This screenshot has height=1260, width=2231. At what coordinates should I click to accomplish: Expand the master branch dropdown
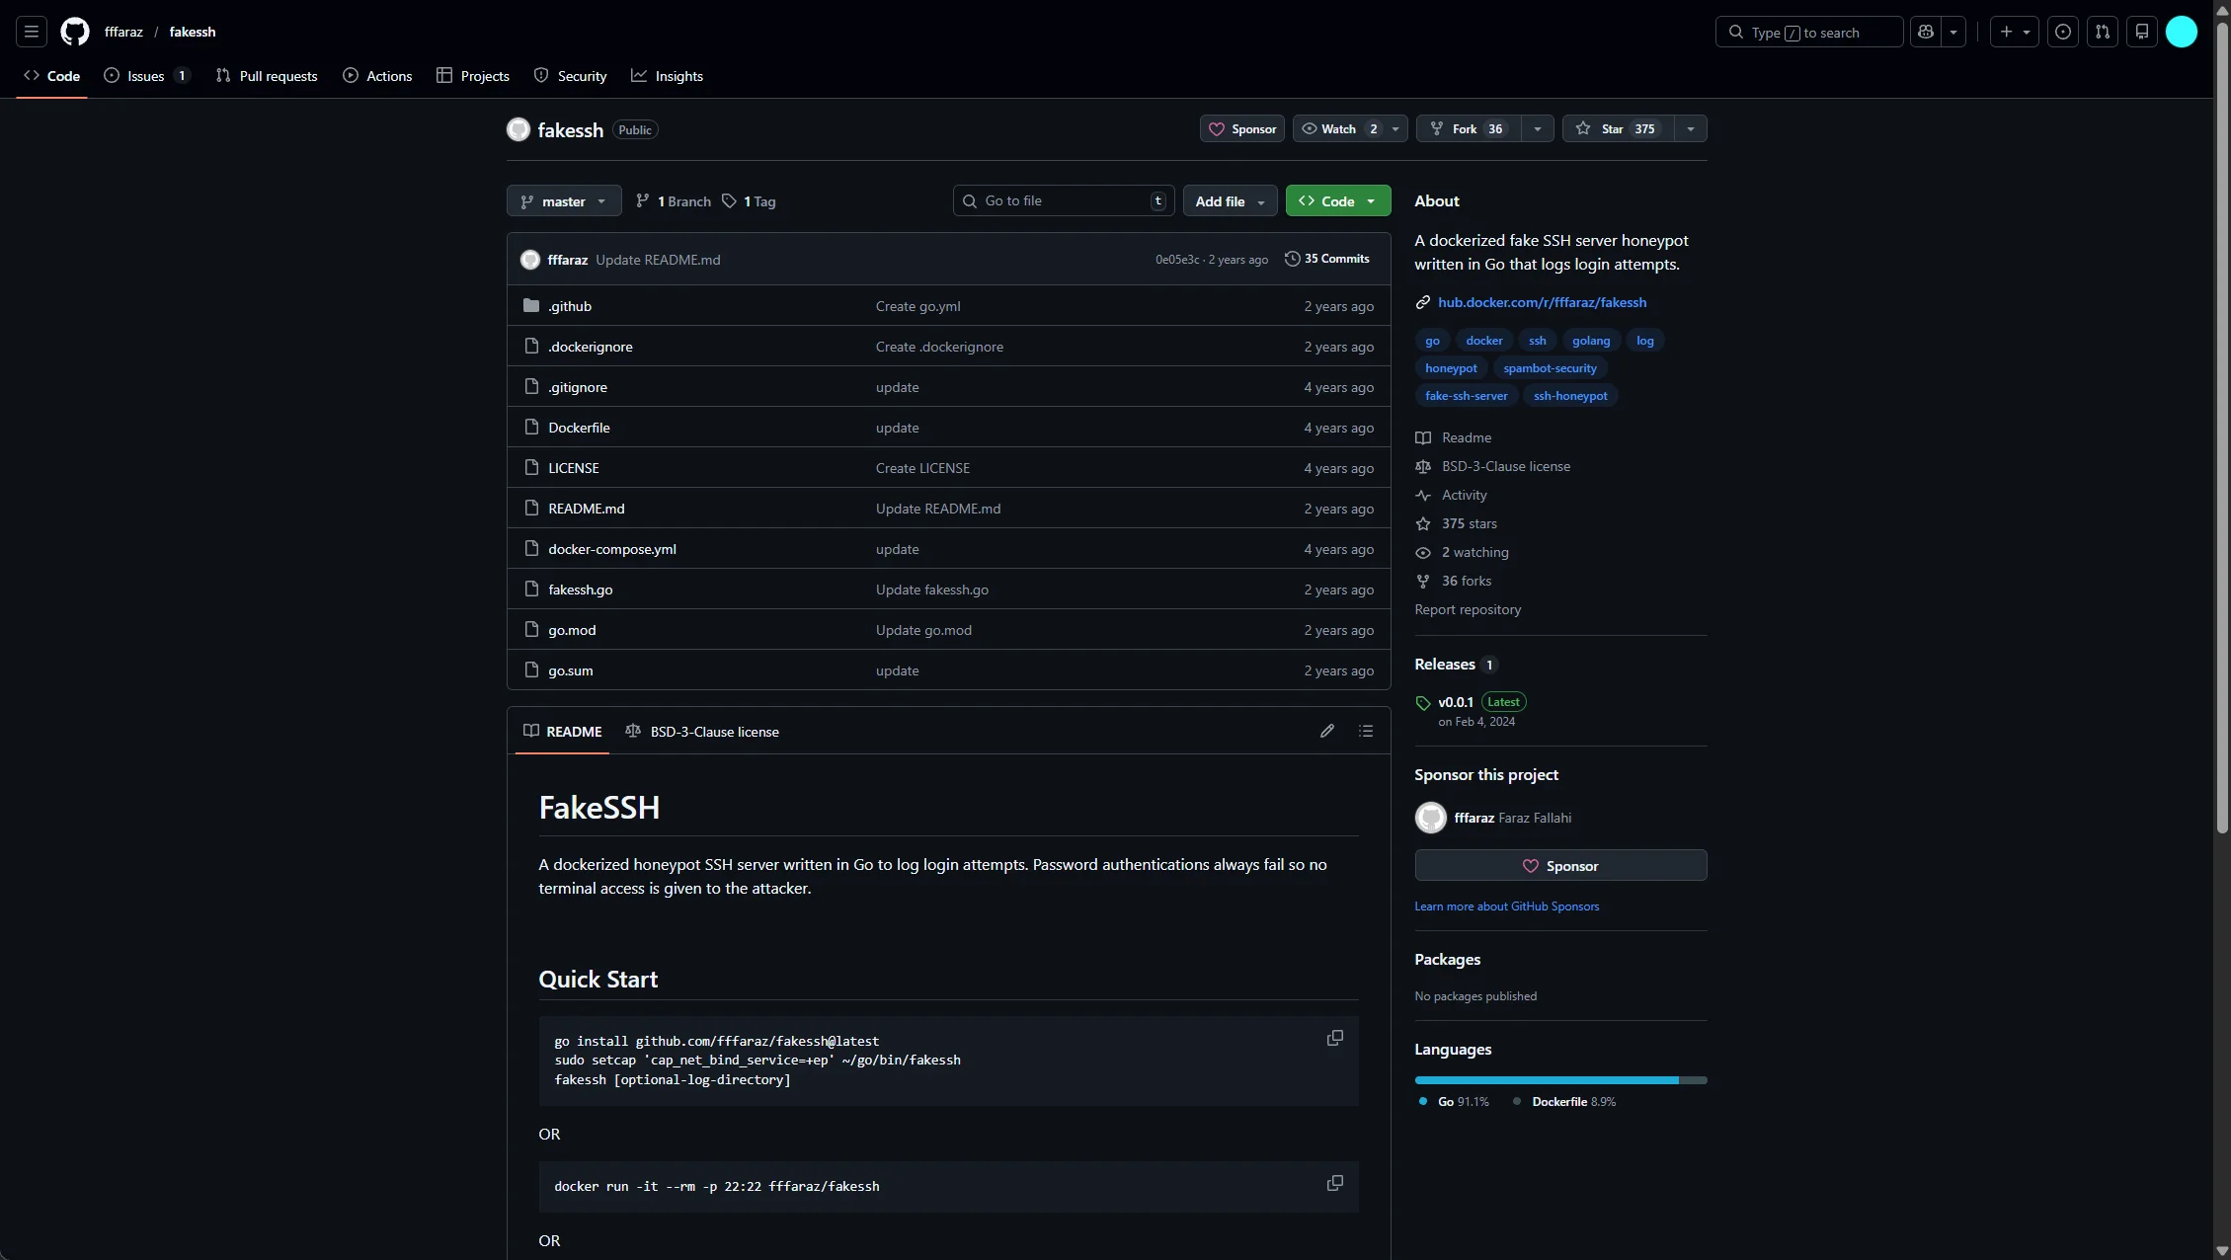click(x=563, y=201)
